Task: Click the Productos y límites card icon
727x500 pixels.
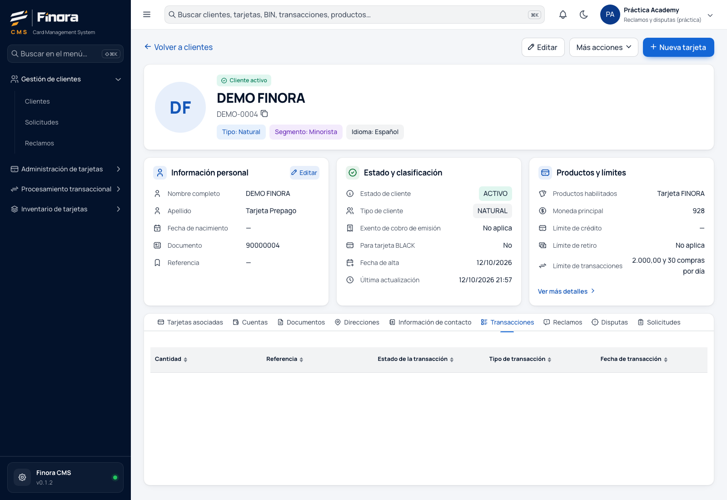Action: coord(545,173)
